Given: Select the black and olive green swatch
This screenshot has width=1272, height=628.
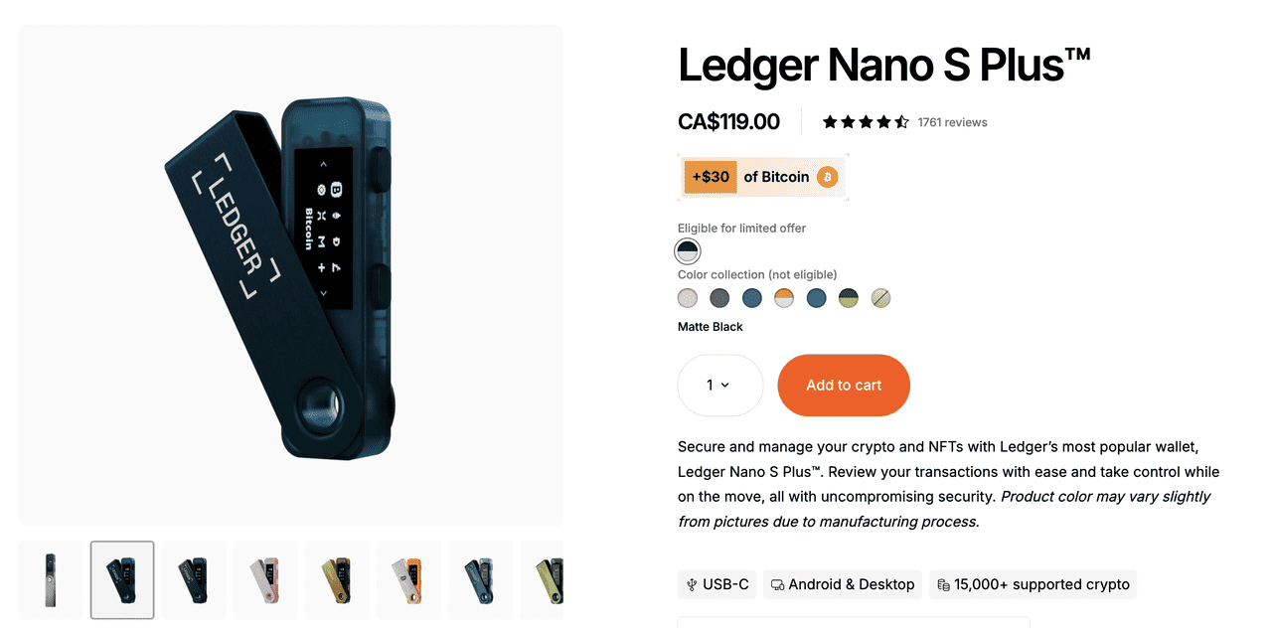Looking at the screenshot, I should coord(849,298).
